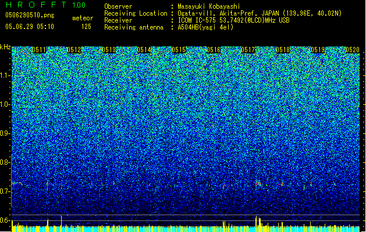
Task: Click the Receiver field label
Action: (118, 20)
